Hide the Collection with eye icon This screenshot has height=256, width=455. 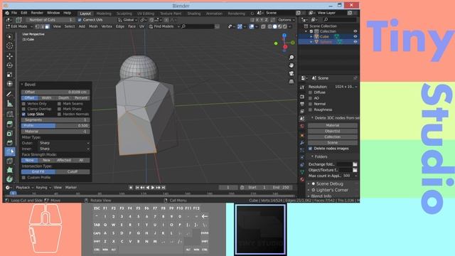(355, 31)
